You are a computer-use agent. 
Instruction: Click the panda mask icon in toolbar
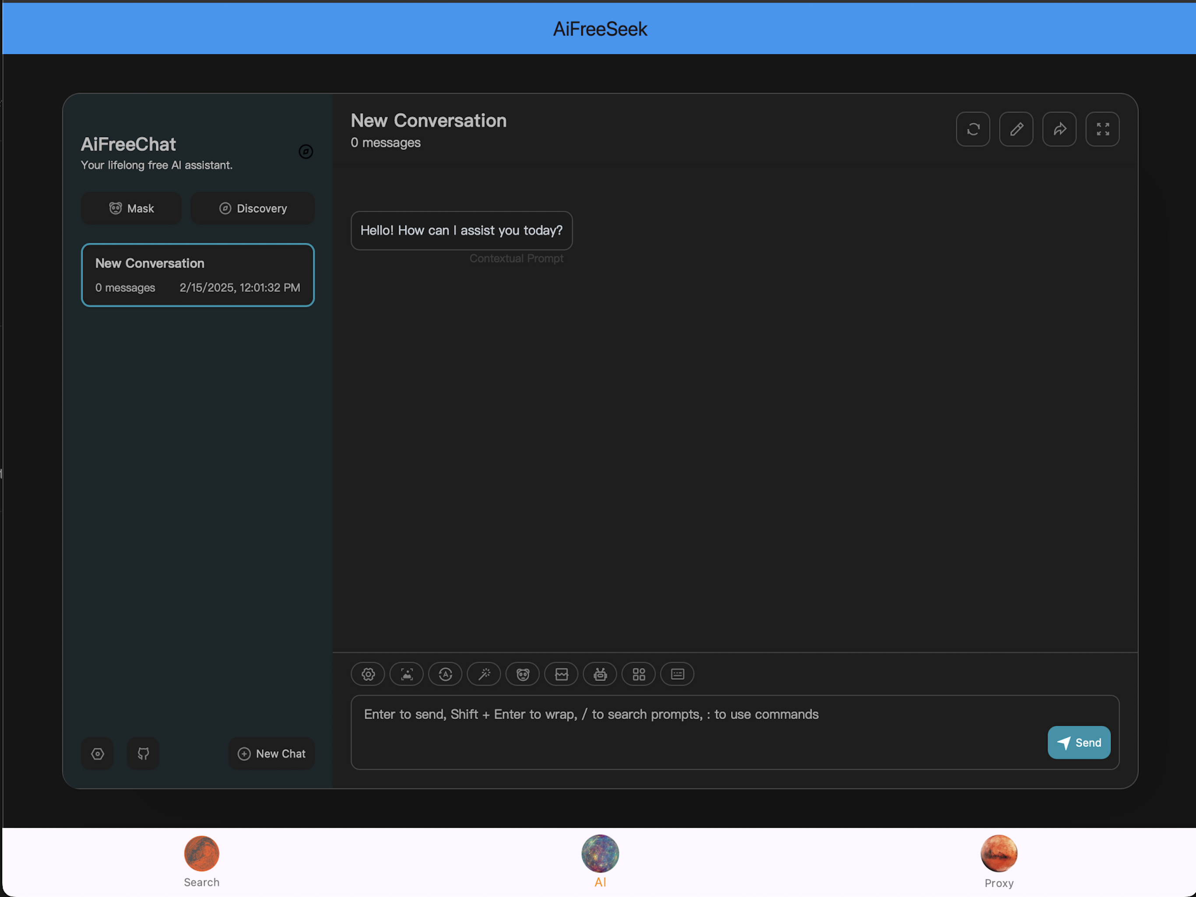523,674
